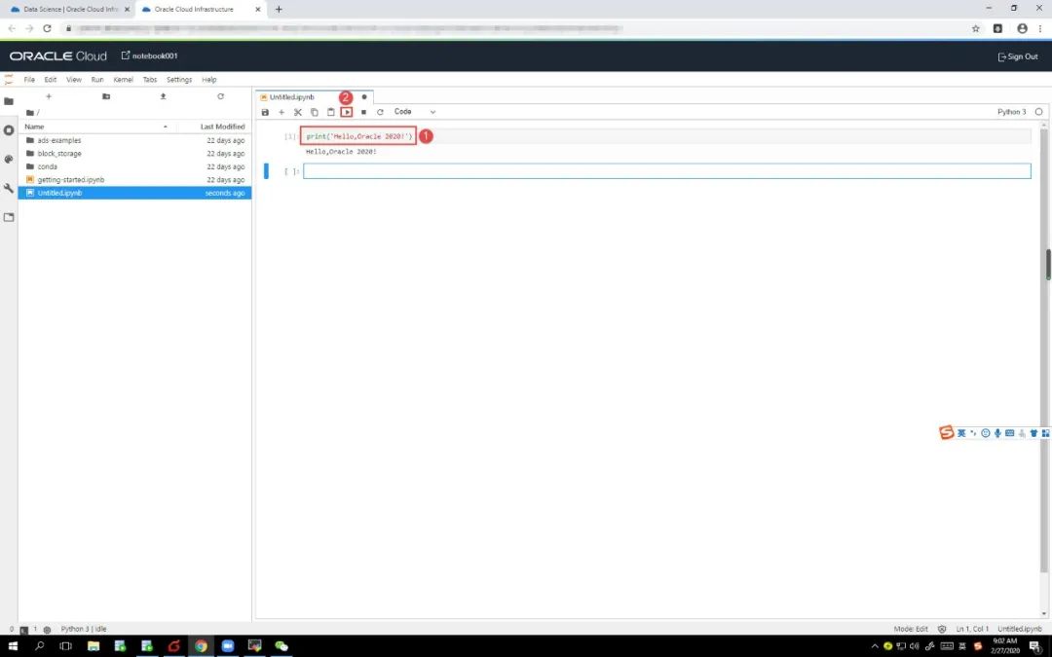
Task: Open the Code cell type dropdown
Action: 415,112
